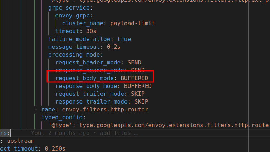Click the response_body_mode key
The image size is (270, 152).
click(x=88, y=86)
